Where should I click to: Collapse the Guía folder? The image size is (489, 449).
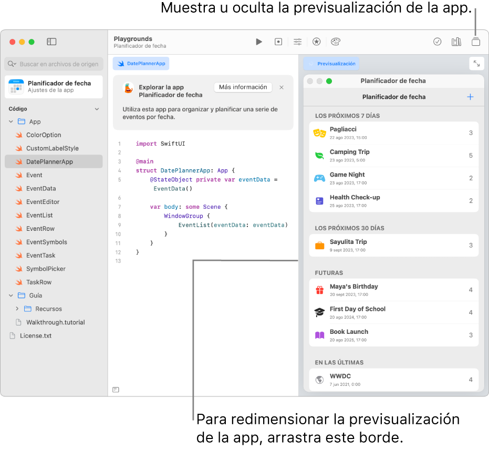[11, 295]
